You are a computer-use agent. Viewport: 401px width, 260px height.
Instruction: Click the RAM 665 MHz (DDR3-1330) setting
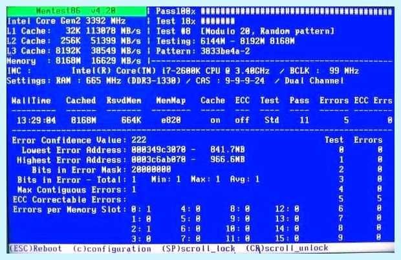click(x=118, y=81)
